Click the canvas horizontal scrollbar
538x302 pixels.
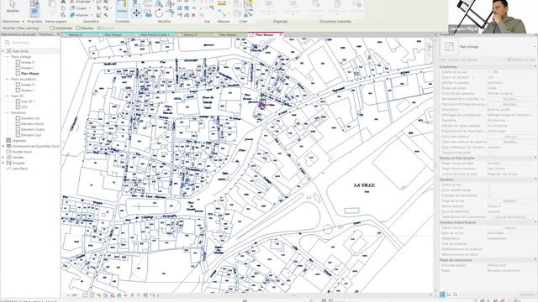[294, 294]
